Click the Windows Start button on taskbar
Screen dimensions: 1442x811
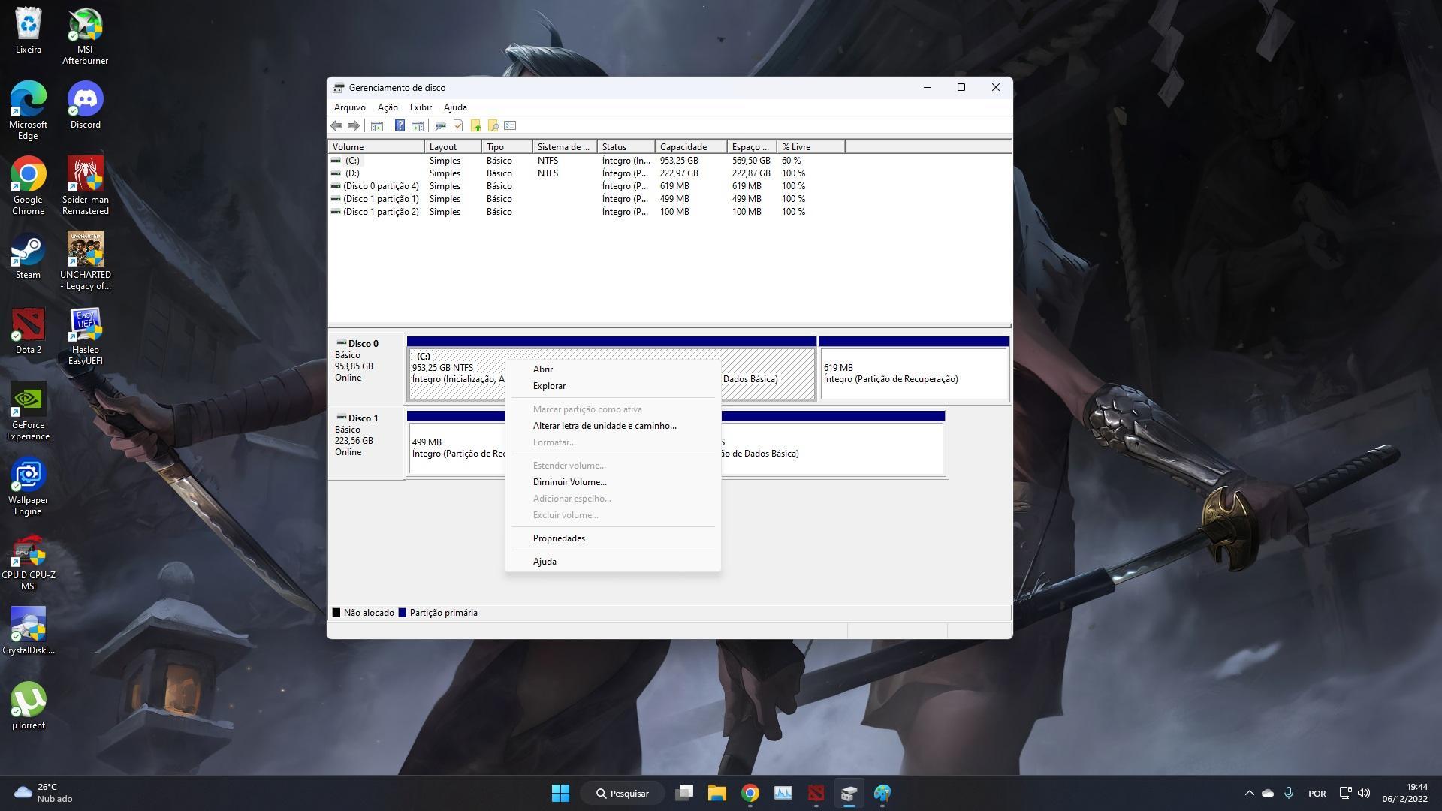(560, 793)
